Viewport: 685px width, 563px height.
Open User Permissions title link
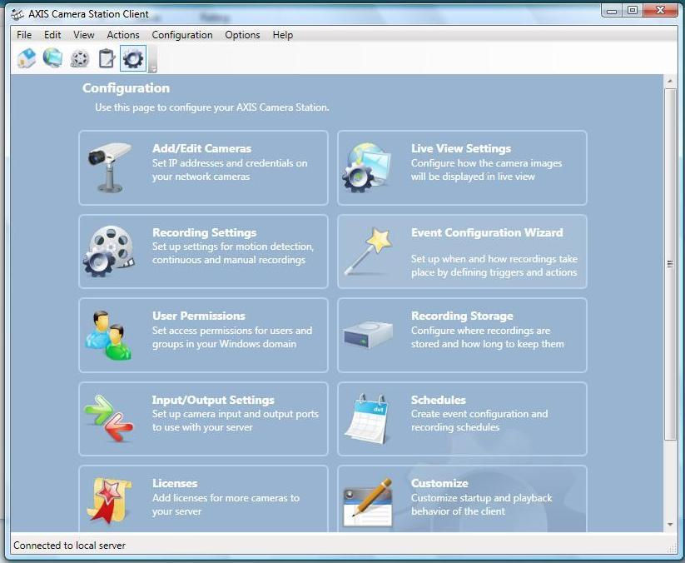199,316
